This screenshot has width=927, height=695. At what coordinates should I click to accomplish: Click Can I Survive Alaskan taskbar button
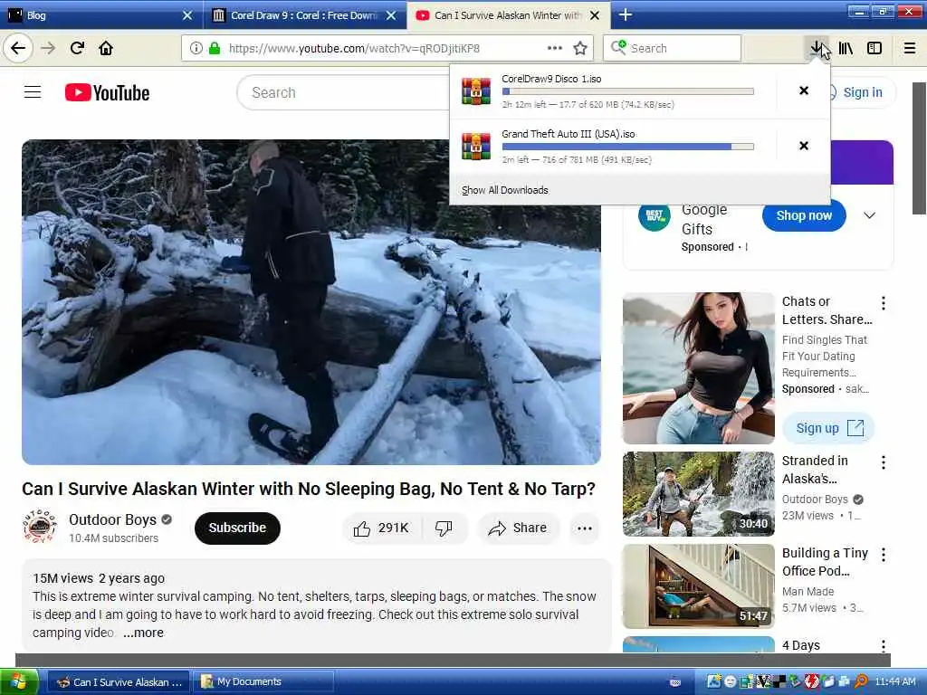tap(119, 682)
